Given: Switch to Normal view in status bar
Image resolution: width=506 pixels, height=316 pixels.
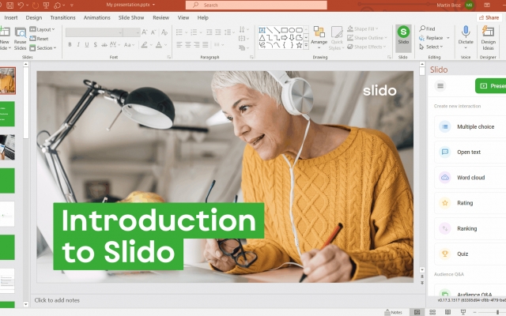Looking at the screenshot, I should click(x=417, y=312).
